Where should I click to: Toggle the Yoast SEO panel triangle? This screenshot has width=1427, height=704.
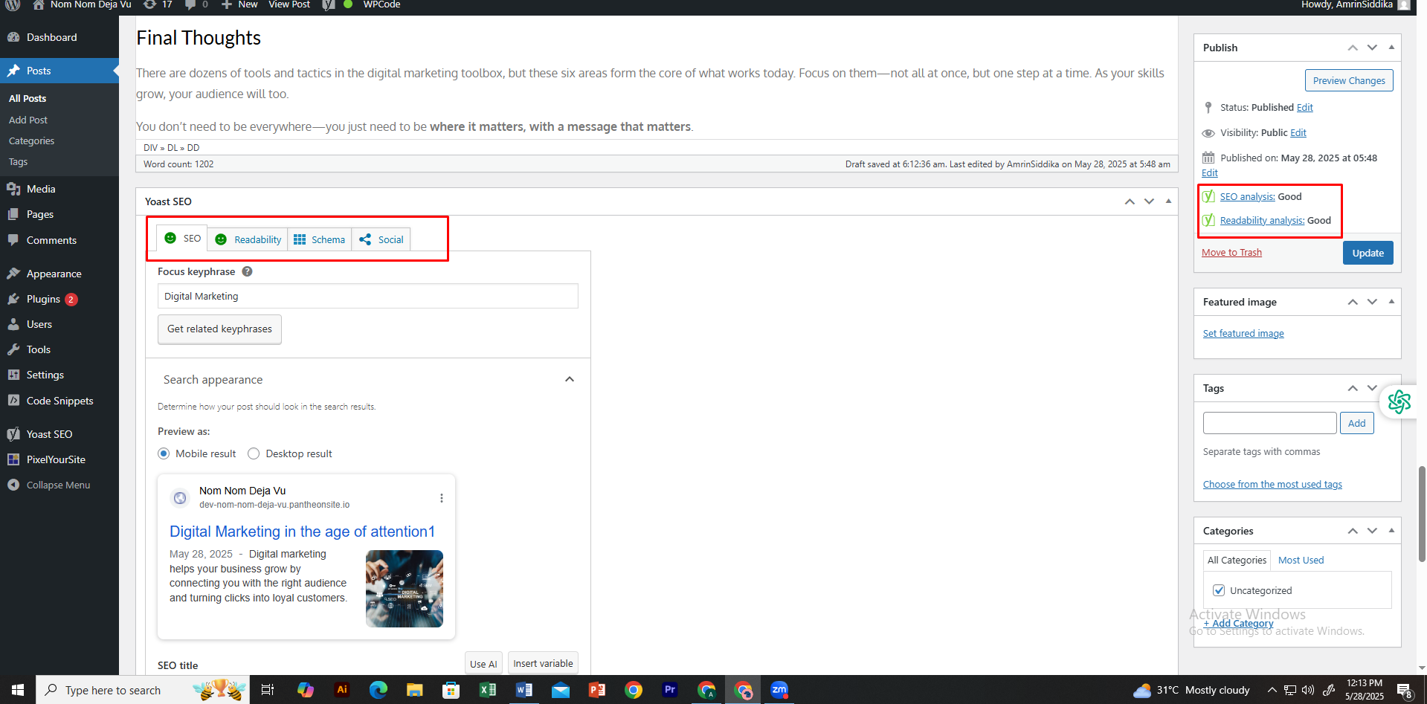(1168, 201)
